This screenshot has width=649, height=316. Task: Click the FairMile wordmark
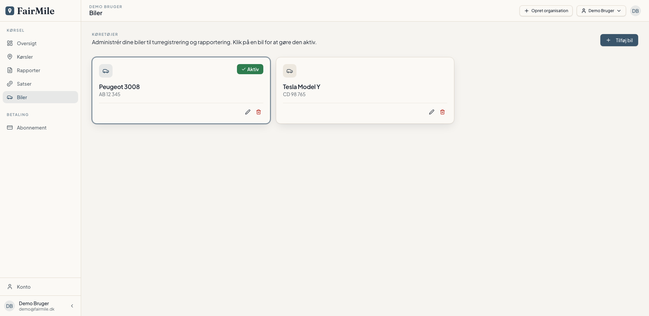coord(36,11)
